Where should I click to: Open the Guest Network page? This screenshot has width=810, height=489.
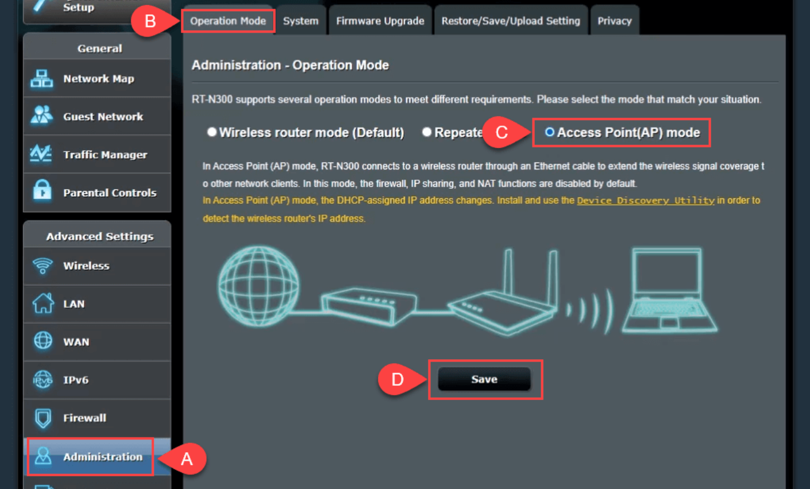tap(97, 117)
